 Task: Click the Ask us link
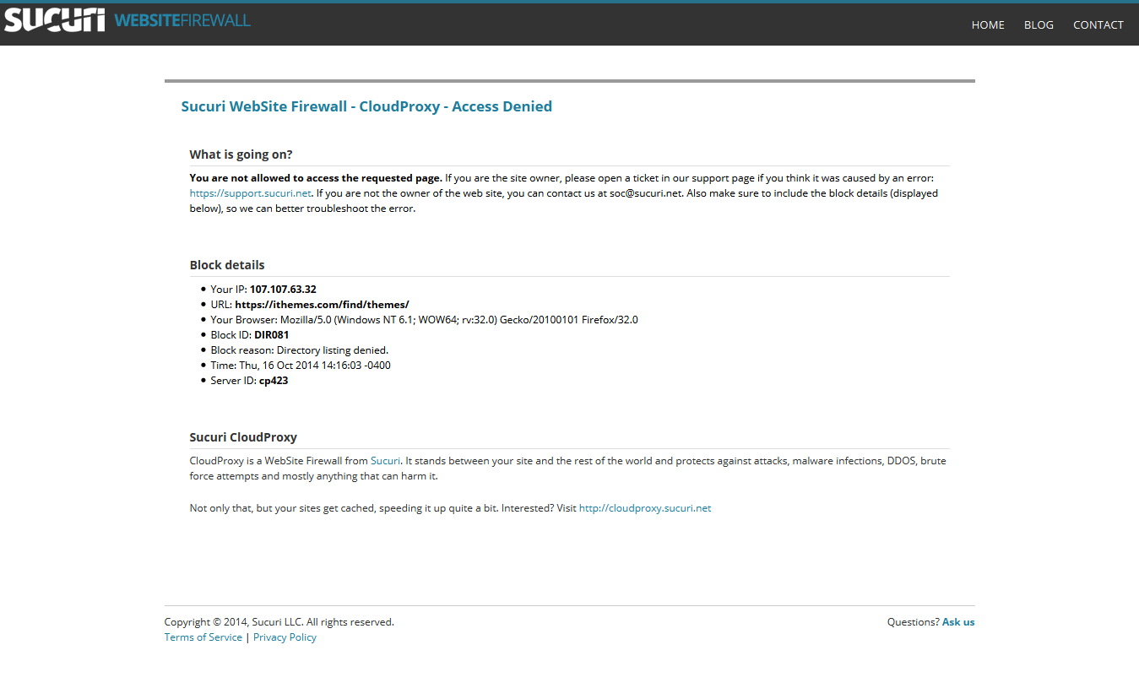[958, 622]
